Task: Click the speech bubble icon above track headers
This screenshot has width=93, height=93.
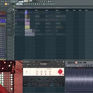Action: [x=13, y=10]
